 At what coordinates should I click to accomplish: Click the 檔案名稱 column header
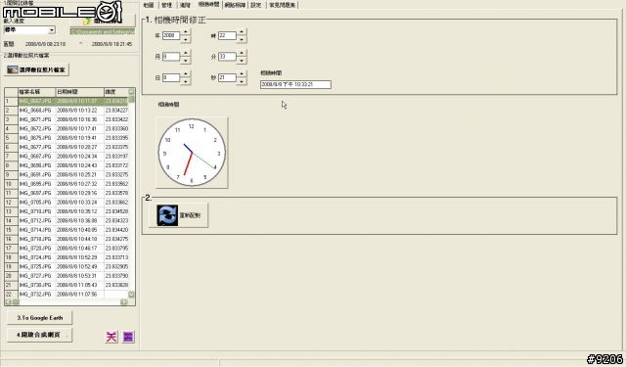[37, 92]
